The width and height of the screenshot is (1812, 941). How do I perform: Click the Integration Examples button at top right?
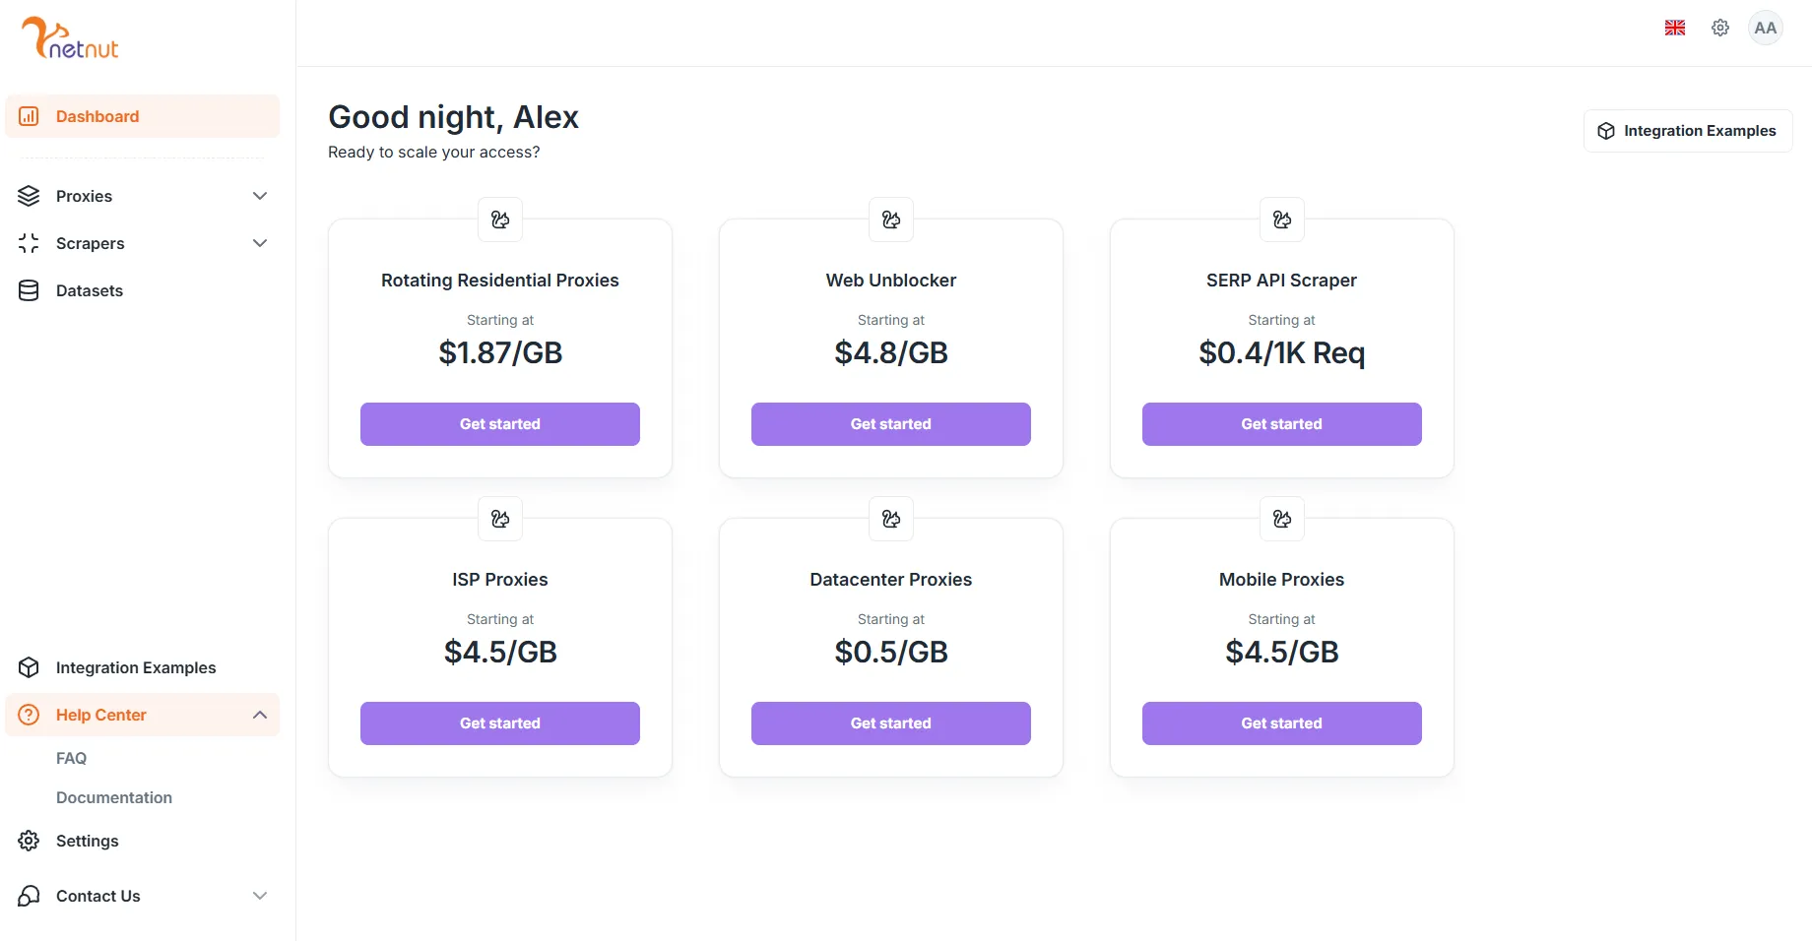pos(1688,131)
